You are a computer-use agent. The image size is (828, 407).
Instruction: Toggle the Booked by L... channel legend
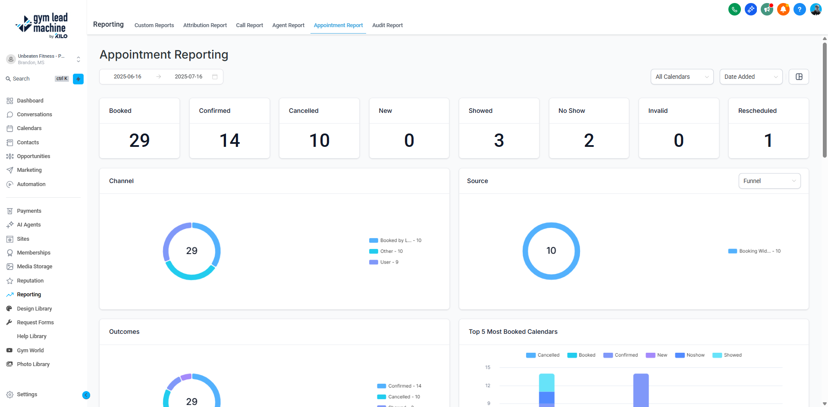coord(395,240)
